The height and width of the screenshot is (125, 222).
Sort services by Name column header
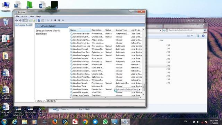(80, 30)
